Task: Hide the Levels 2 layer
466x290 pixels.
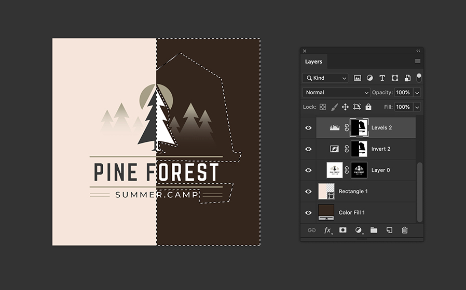Action: 308,128
